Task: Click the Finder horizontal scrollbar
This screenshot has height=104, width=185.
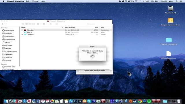Action: tap(65, 69)
